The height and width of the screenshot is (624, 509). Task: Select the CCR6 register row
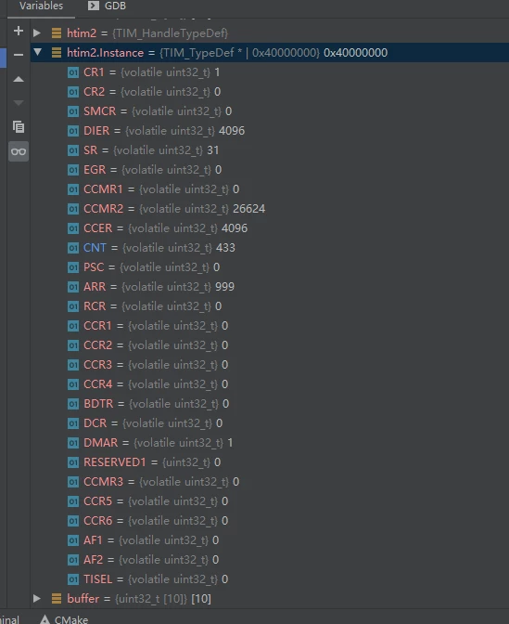(270, 521)
